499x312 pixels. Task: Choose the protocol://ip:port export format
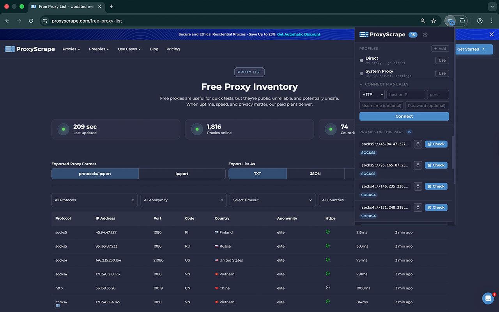[95, 174]
